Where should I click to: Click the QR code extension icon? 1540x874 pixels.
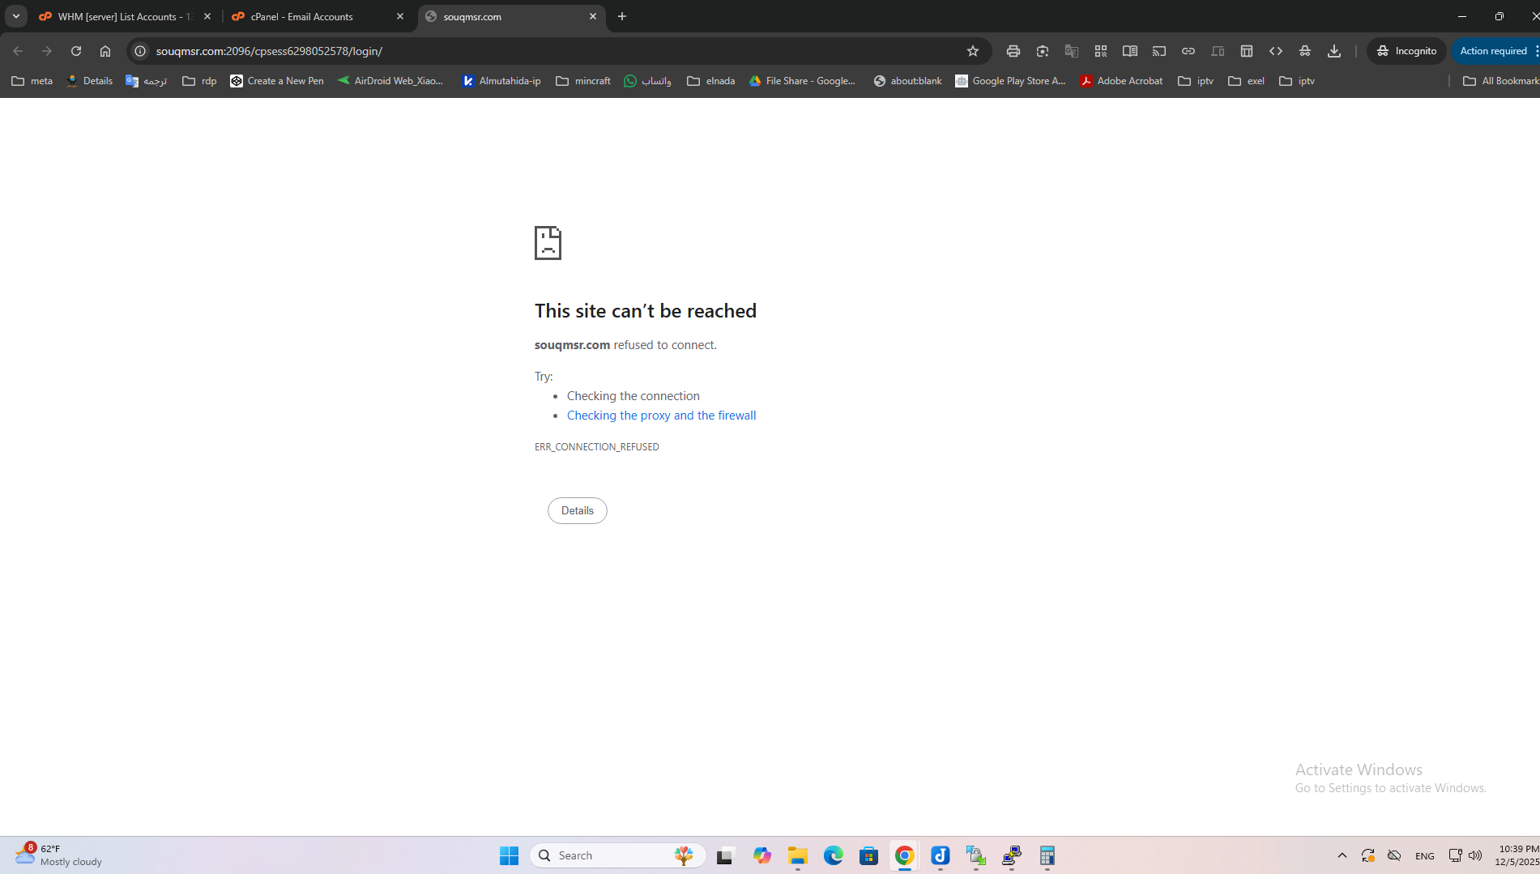1101,51
